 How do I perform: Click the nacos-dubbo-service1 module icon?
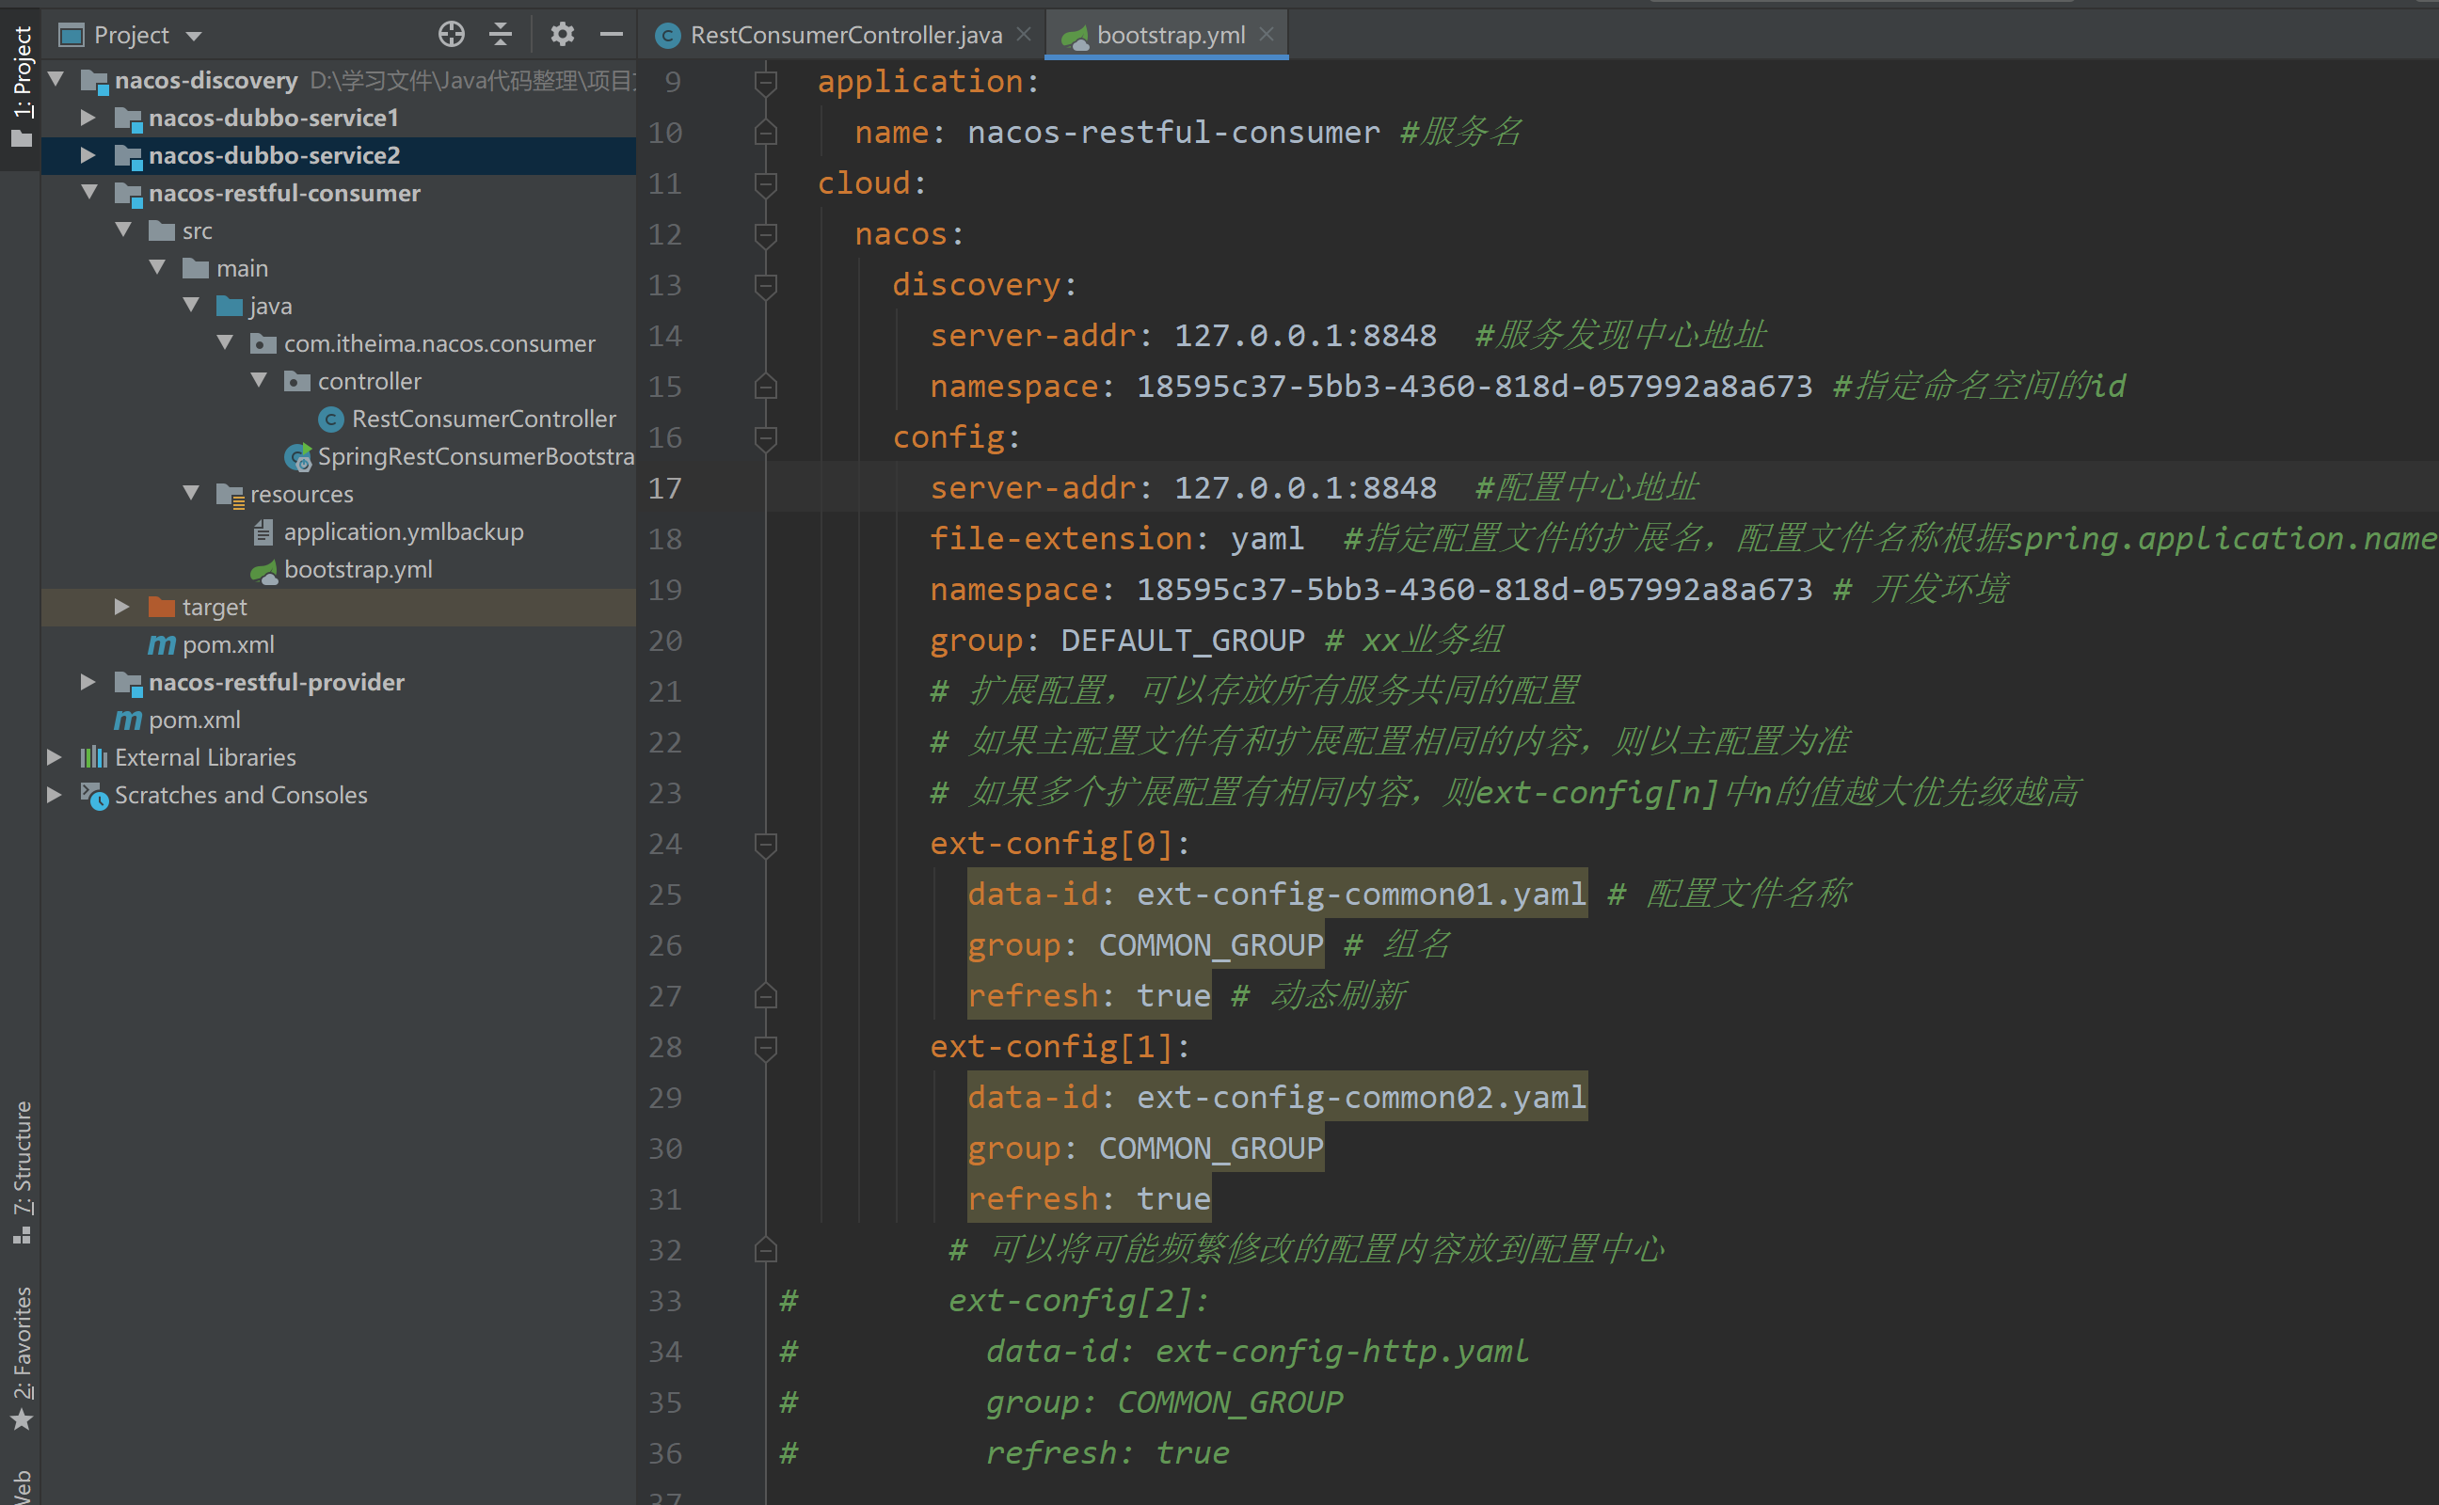128,119
